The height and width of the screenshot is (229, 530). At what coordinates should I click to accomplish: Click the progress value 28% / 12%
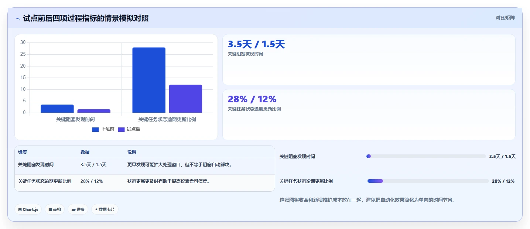pos(503,181)
